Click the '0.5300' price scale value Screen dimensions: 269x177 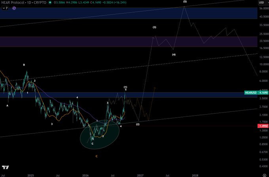(264, 160)
